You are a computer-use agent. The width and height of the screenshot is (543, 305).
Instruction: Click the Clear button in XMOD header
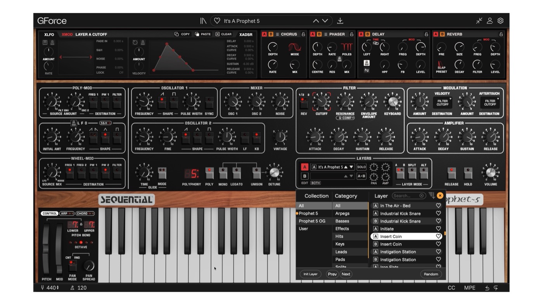click(223, 34)
